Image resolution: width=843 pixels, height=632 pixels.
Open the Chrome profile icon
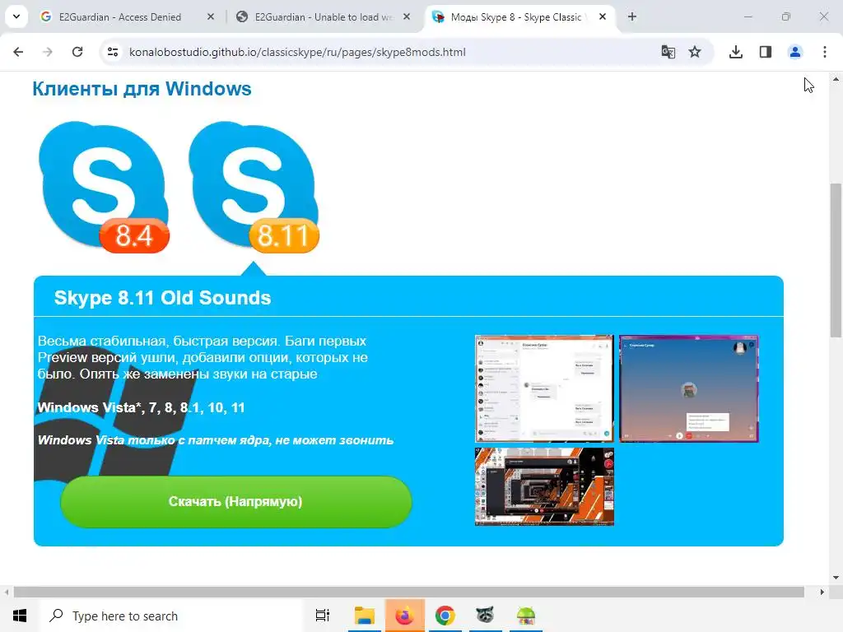(x=795, y=52)
